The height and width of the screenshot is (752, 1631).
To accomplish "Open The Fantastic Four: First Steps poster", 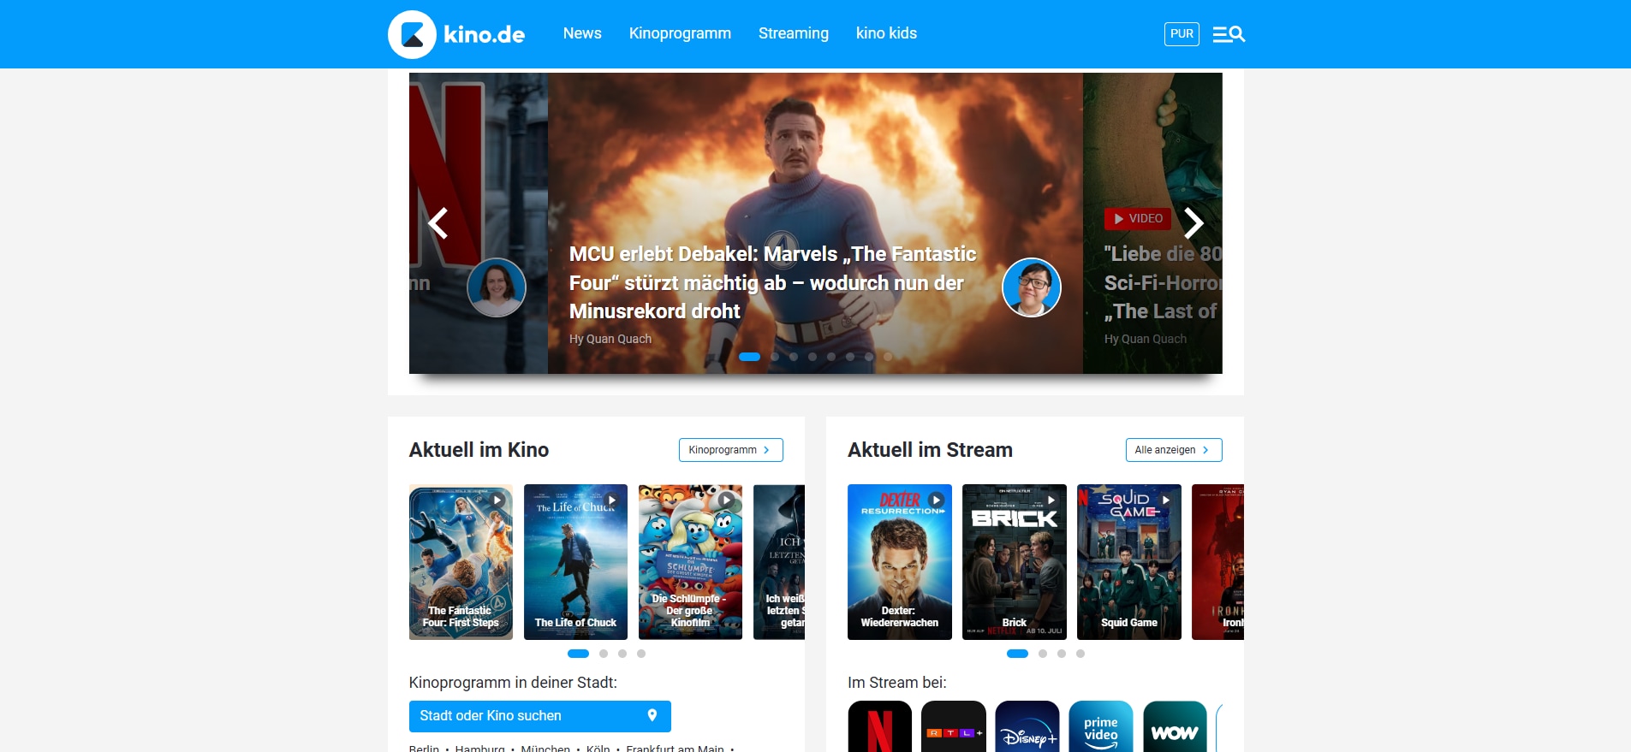I will click(461, 562).
